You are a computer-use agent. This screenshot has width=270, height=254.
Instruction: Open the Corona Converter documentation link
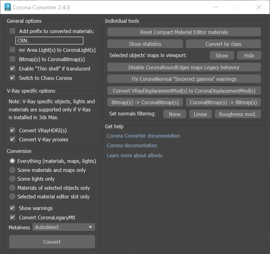(x=143, y=136)
